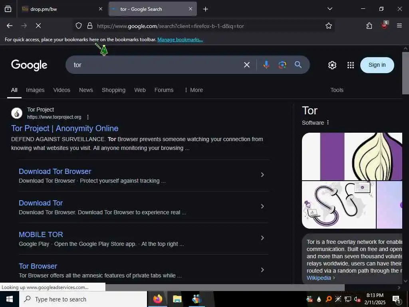Open Download Tor link
Screen dimensions: 409x307
click(41, 203)
